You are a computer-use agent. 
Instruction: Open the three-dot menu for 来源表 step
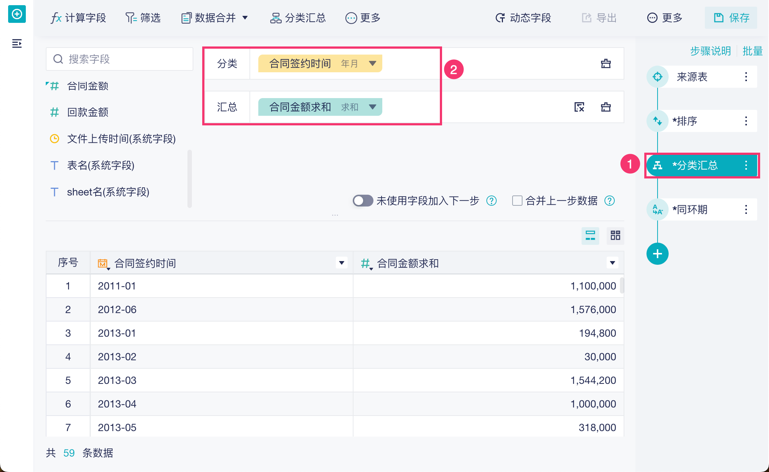click(746, 77)
